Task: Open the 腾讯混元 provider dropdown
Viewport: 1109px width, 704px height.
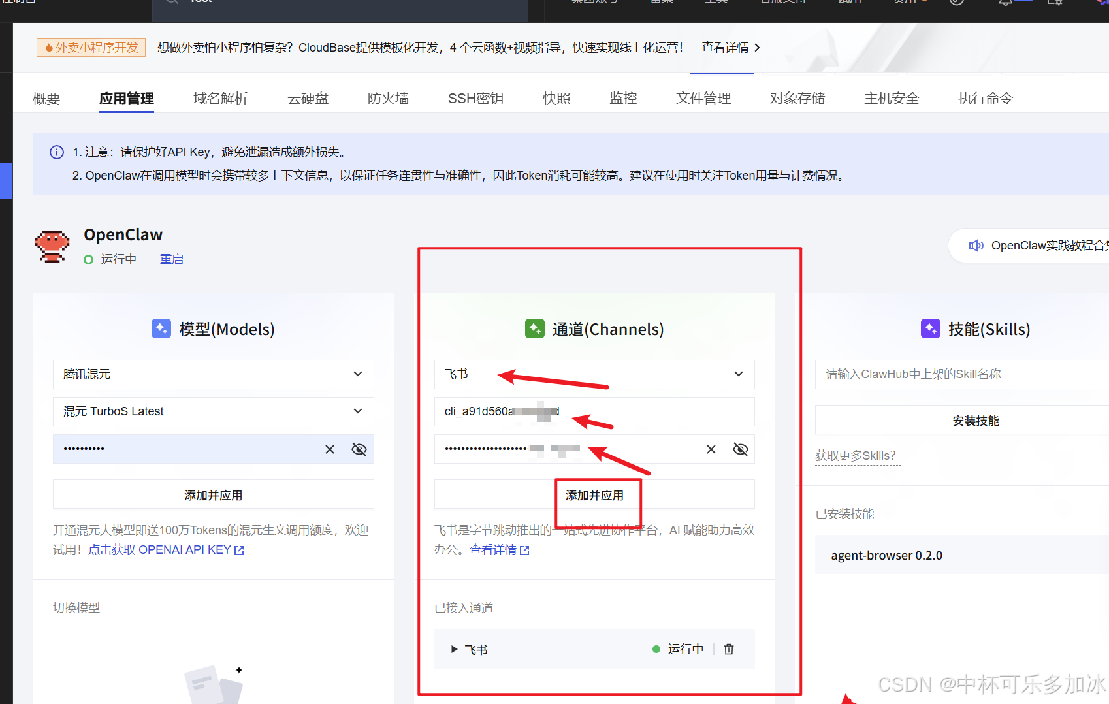Action: tap(214, 374)
